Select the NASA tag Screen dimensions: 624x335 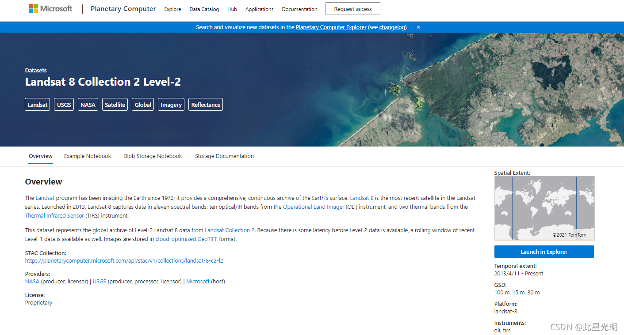(x=88, y=105)
